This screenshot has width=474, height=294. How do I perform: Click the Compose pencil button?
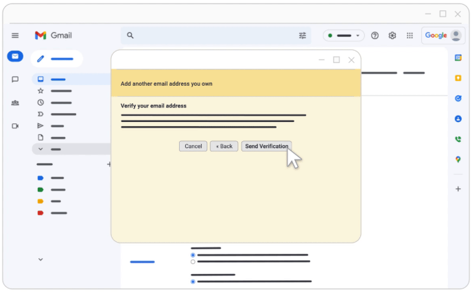(56, 59)
